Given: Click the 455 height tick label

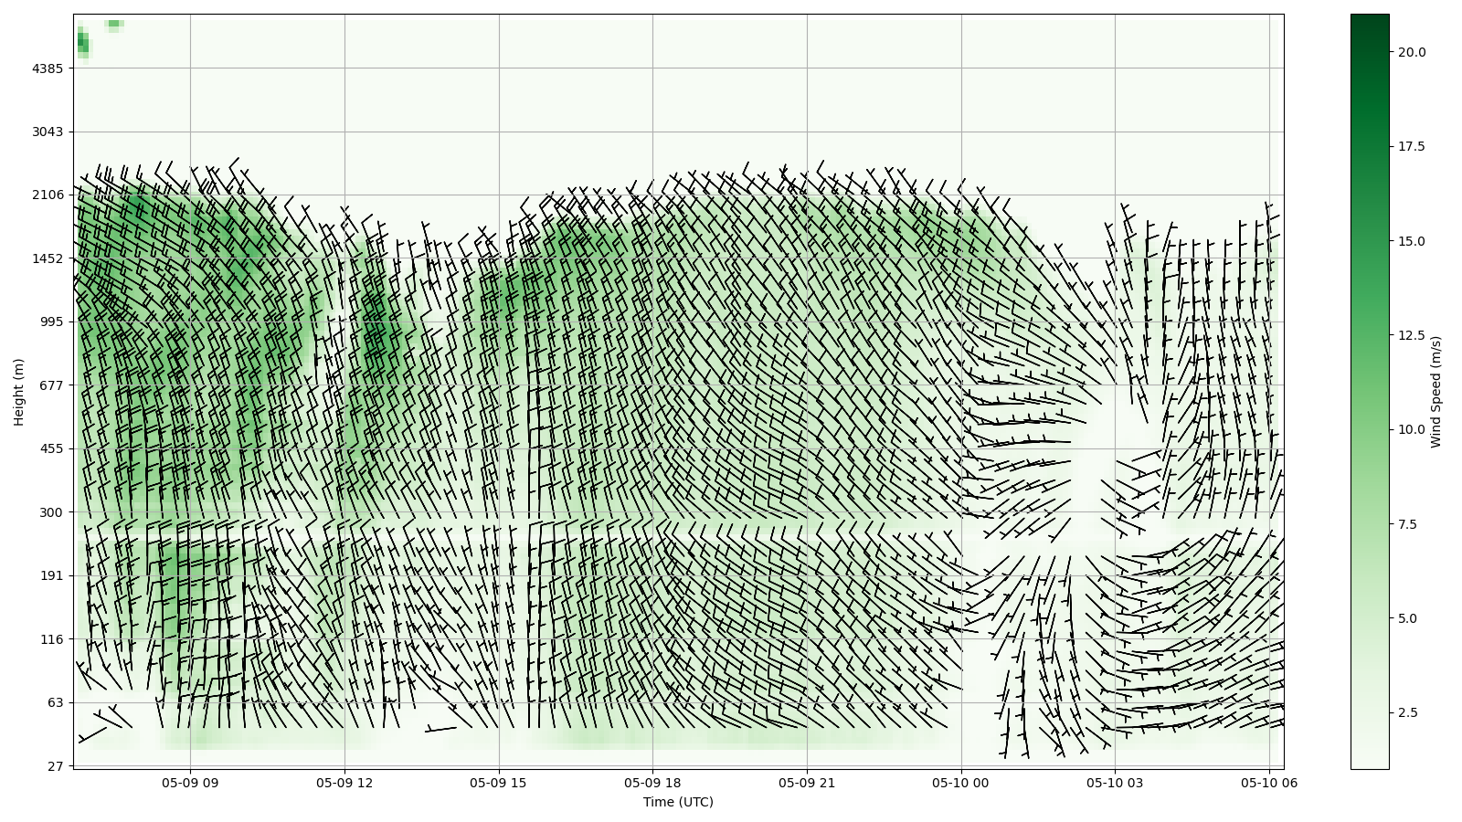Looking at the screenshot, I should click(51, 448).
